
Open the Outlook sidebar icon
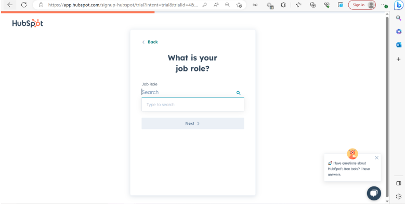[399, 45]
